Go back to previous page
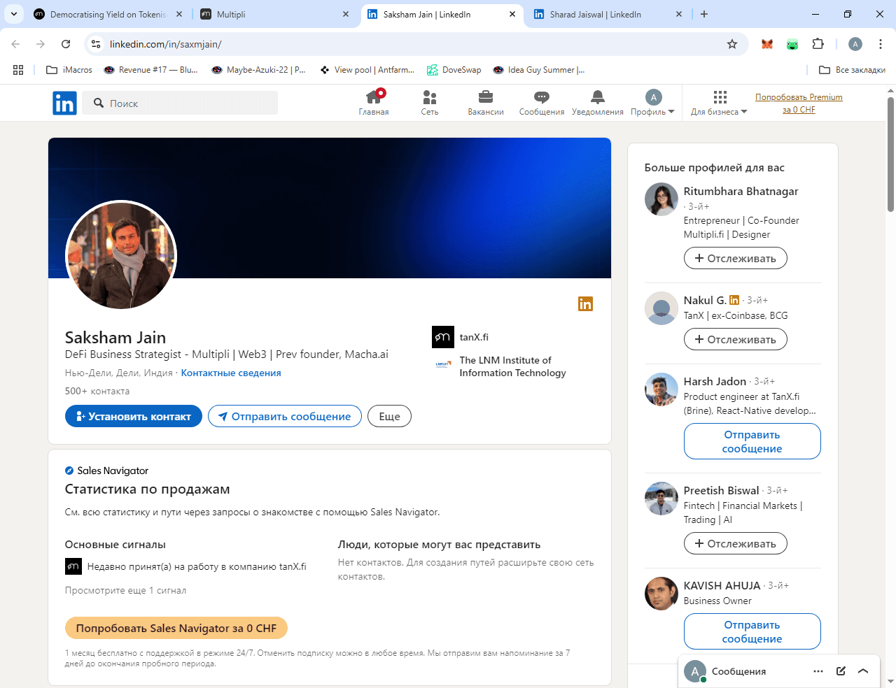 pyautogui.click(x=15, y=44)
